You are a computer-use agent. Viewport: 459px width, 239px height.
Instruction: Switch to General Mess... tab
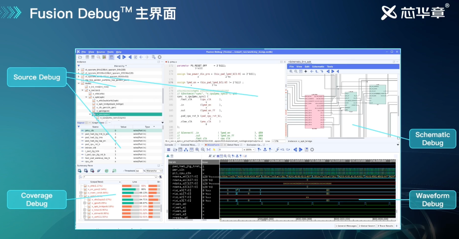(x=188, y=145)
